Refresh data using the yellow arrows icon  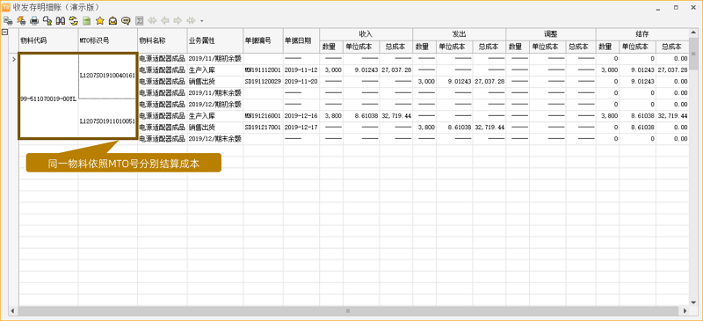74,20
